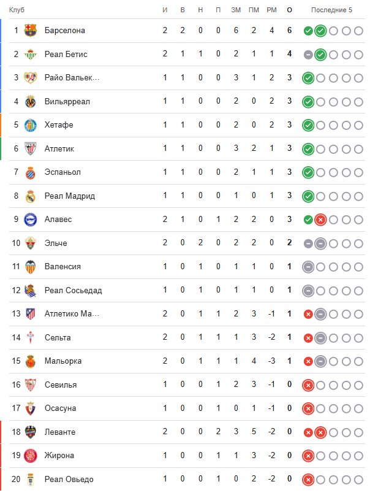Click Real Oviedo's red loss indicator
Viewport: 378px width, 498px height.
[x=308, y=480]
